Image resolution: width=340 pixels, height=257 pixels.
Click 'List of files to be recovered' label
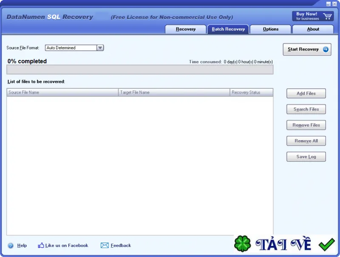point(36,82)
